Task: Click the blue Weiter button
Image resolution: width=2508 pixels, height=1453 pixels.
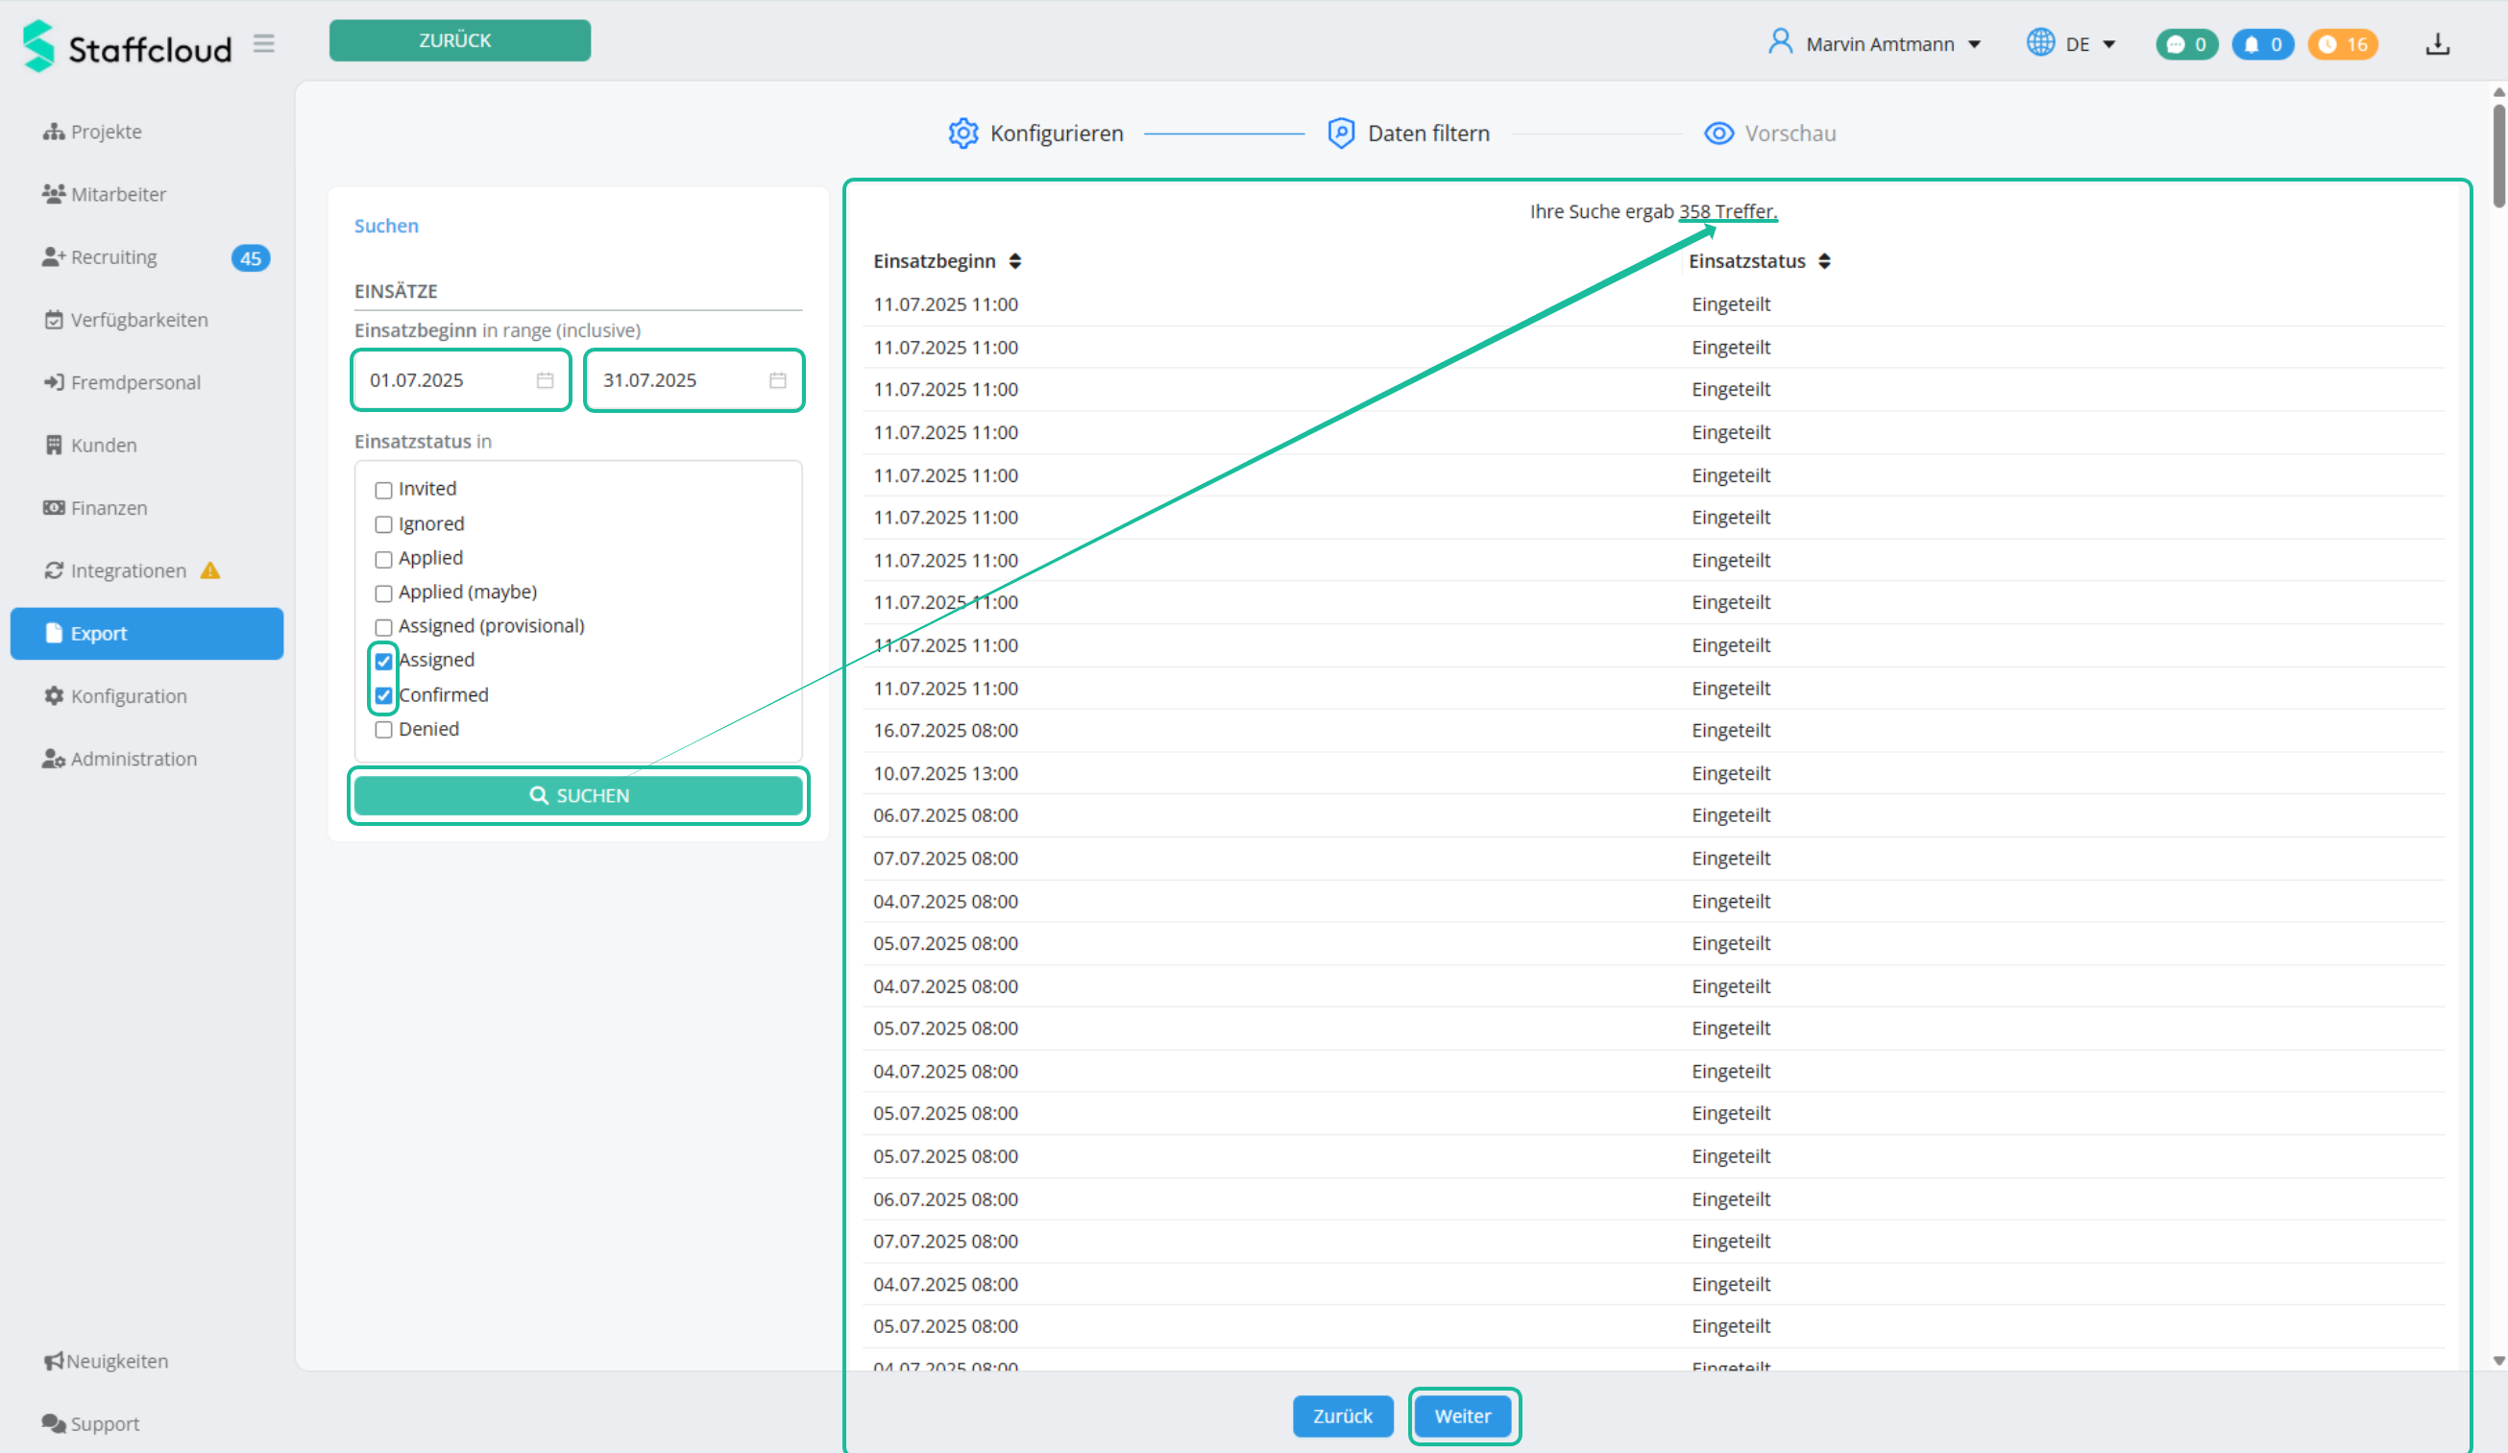Action: pos(1462,1416)
